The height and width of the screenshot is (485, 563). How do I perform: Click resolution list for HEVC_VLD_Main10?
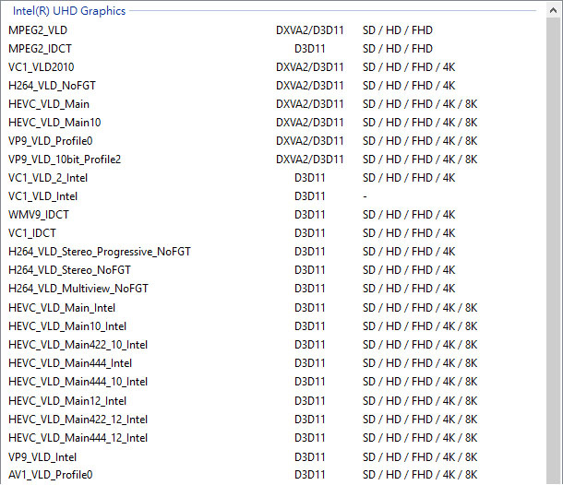point(420,123)
